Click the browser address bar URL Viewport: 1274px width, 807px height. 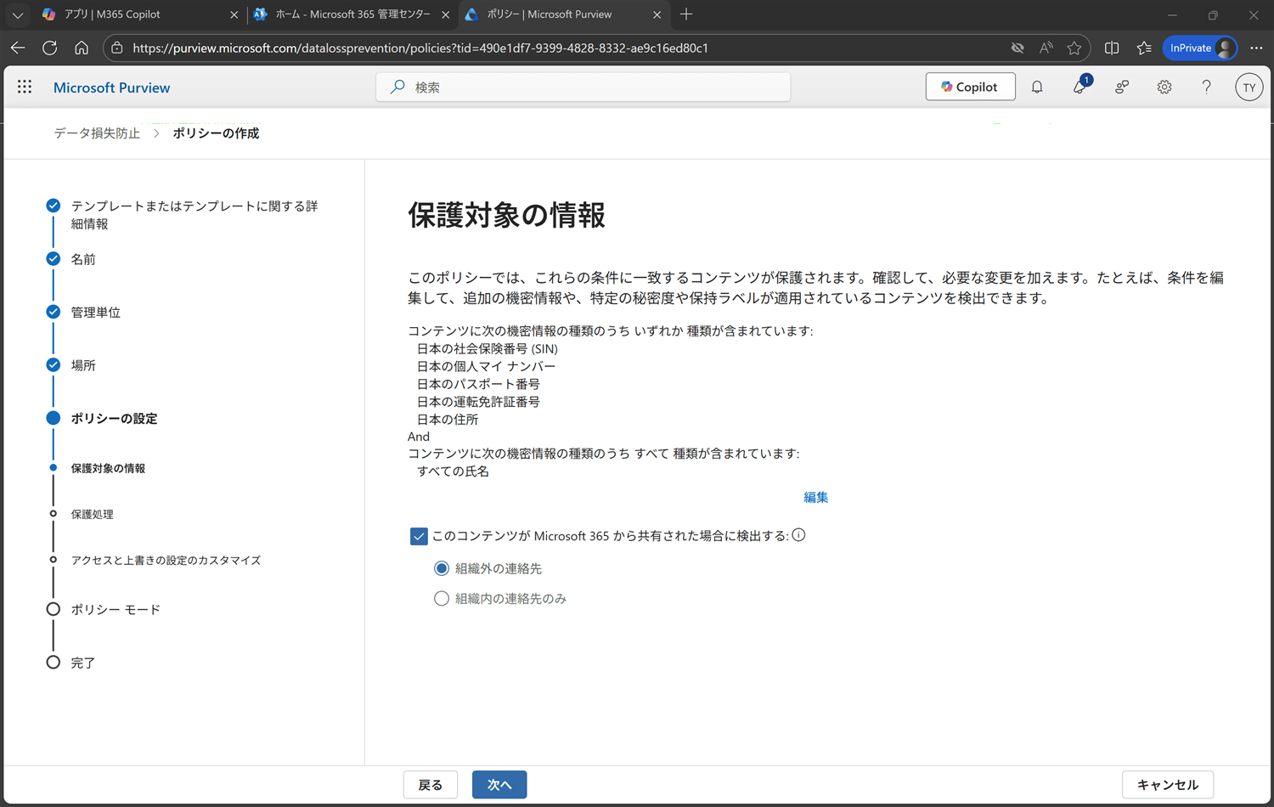420,48
